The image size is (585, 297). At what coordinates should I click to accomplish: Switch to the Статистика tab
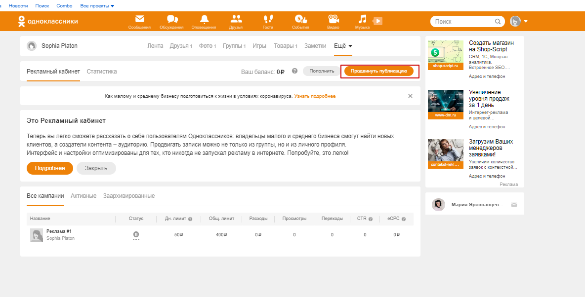(x=102, y=72)
